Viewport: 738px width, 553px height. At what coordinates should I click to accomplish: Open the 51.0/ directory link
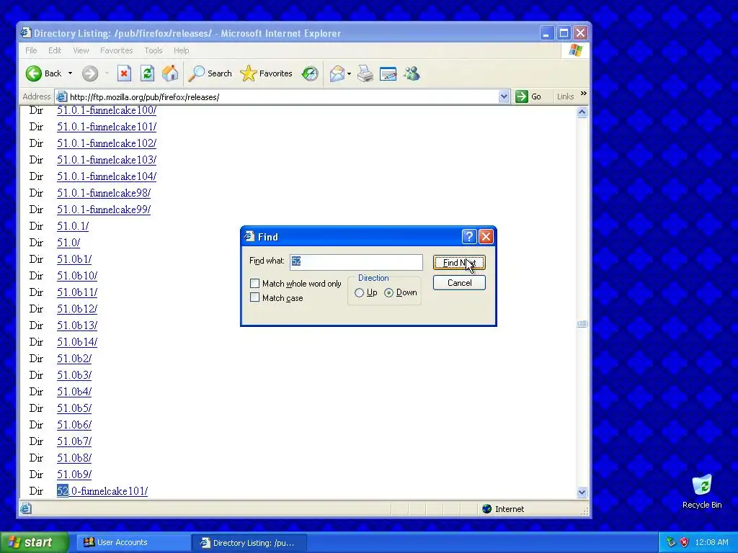pos(68,243)
